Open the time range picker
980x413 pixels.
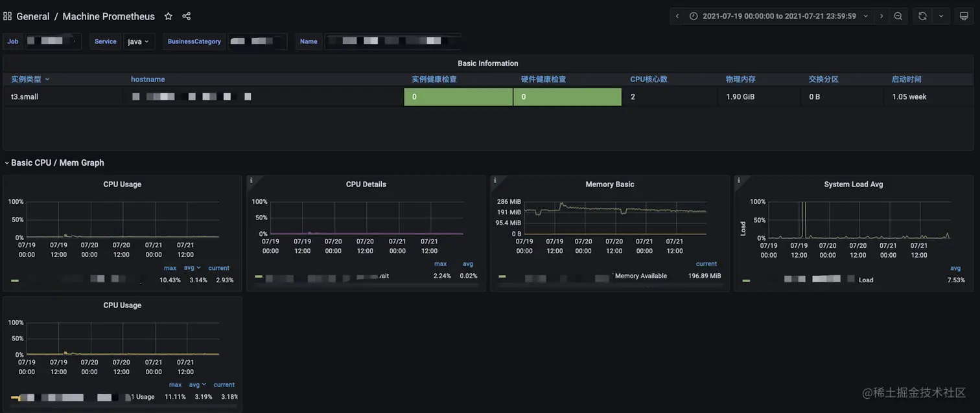click(x=778, y=16)
